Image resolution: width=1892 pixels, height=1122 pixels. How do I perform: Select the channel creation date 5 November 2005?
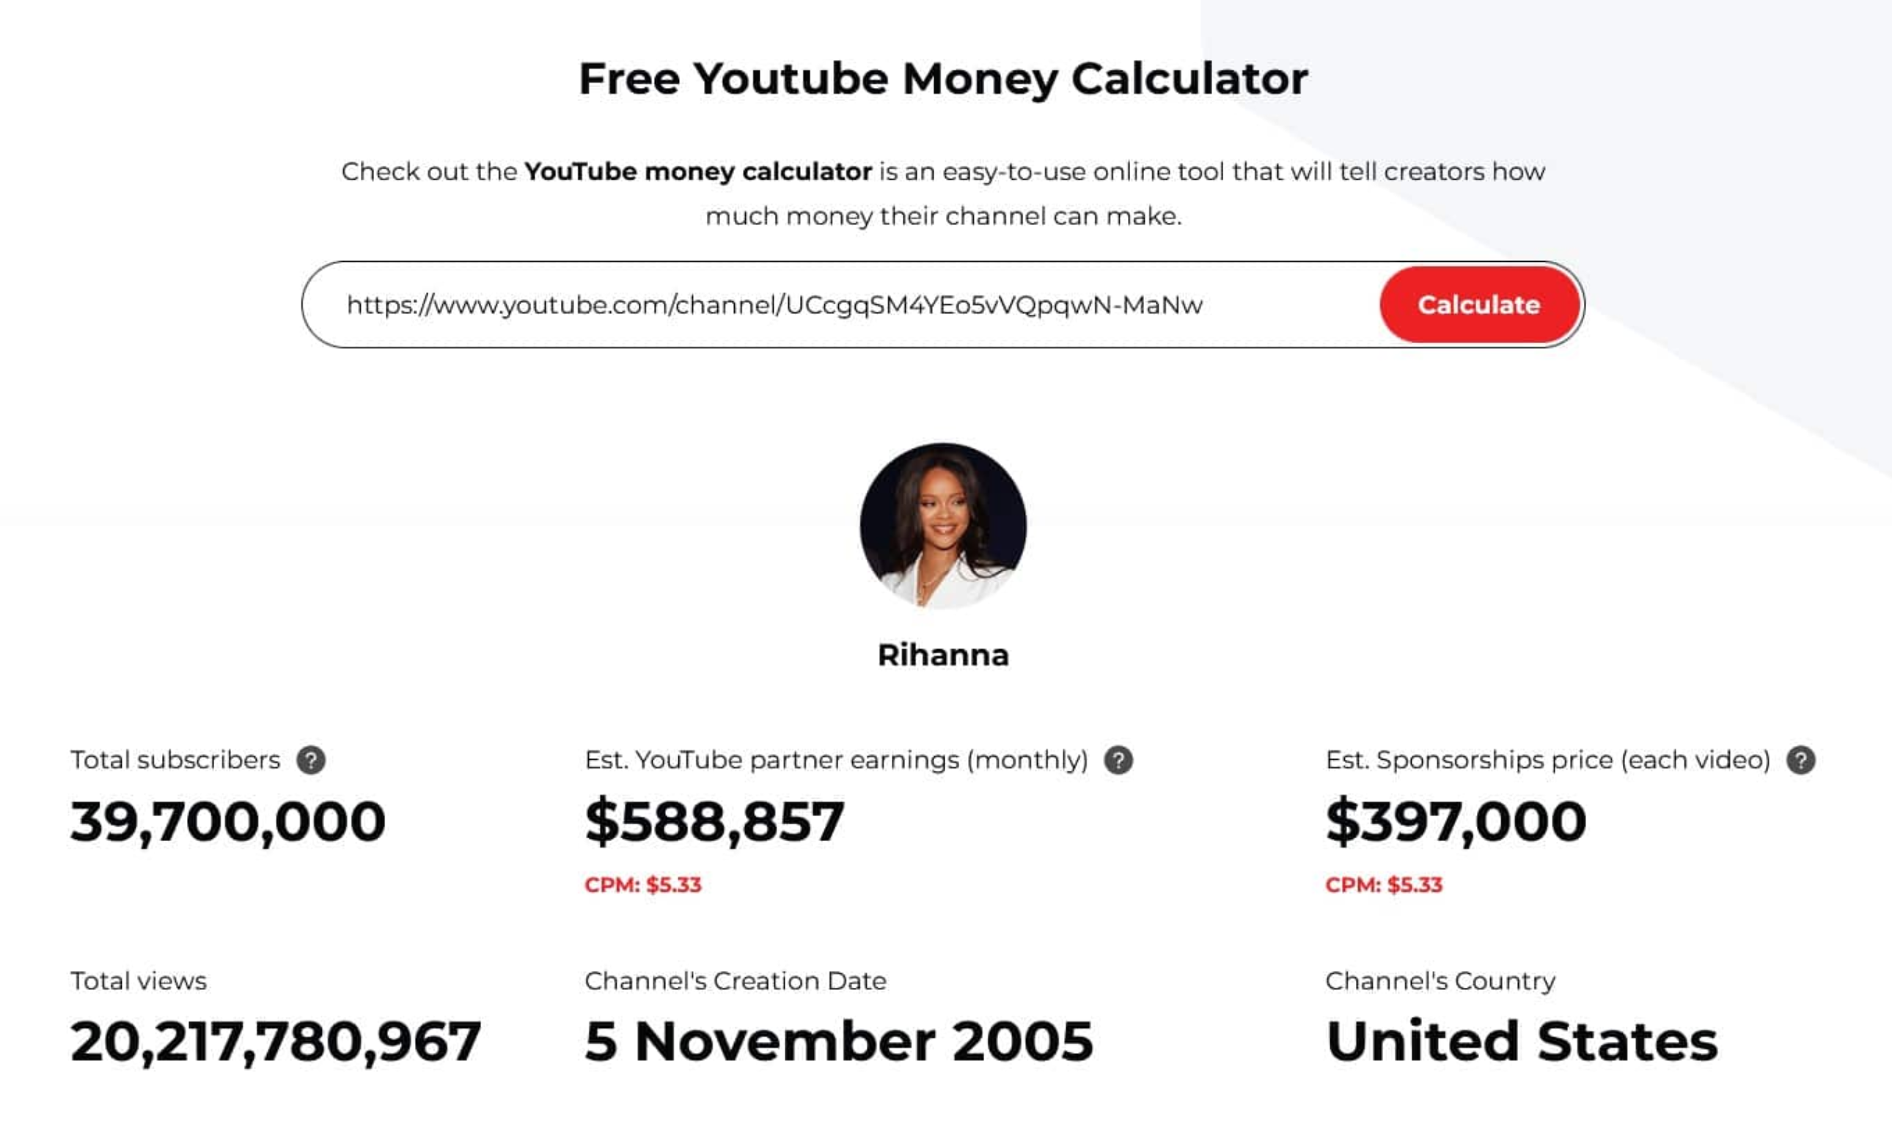837,1044
